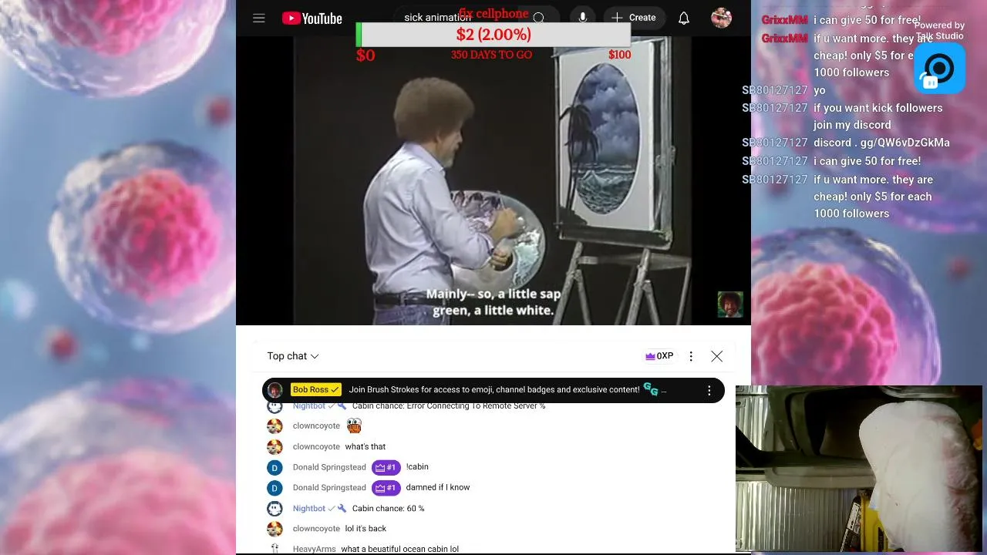Open the YouTube hamburger guide menu

click(259, 18)
